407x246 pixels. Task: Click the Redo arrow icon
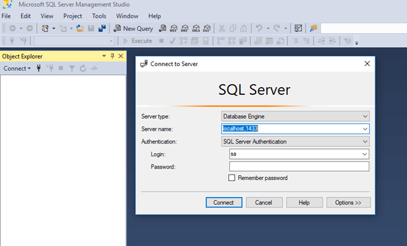click(x=276, y=28)
